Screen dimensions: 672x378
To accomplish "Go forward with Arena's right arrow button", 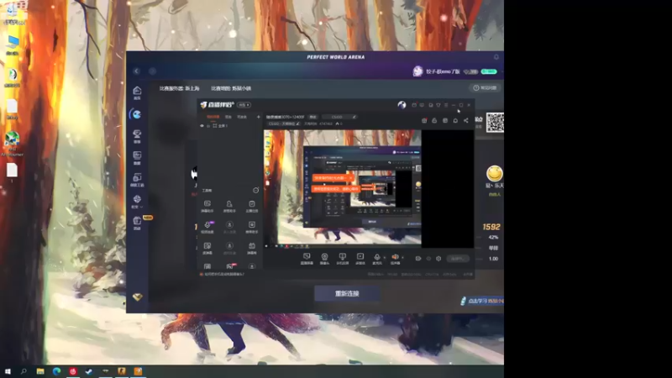I will [153, 71].
